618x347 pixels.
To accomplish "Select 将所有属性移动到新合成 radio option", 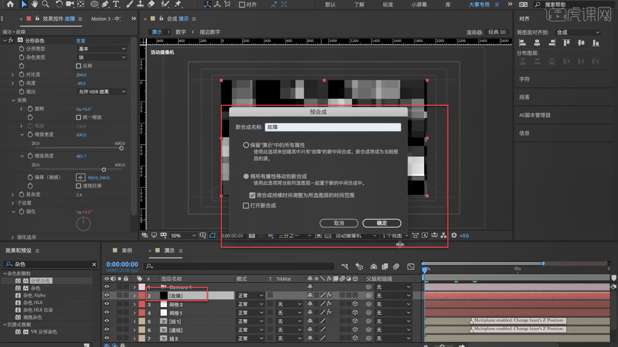I will coord(246,176).
